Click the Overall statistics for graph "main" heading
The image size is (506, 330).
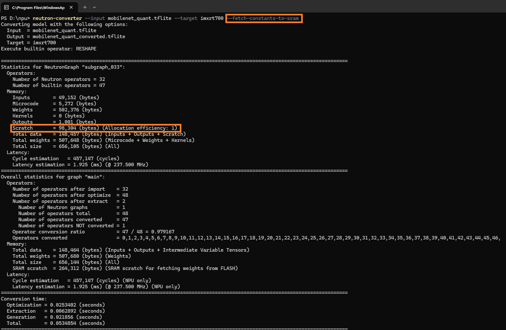coord(53,177)
